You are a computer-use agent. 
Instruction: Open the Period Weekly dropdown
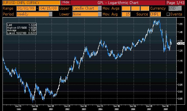(x=34, y=14)
